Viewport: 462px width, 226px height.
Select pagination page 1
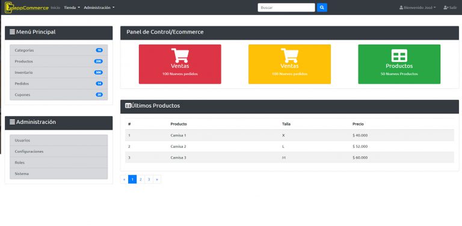(x=132, y=179)
